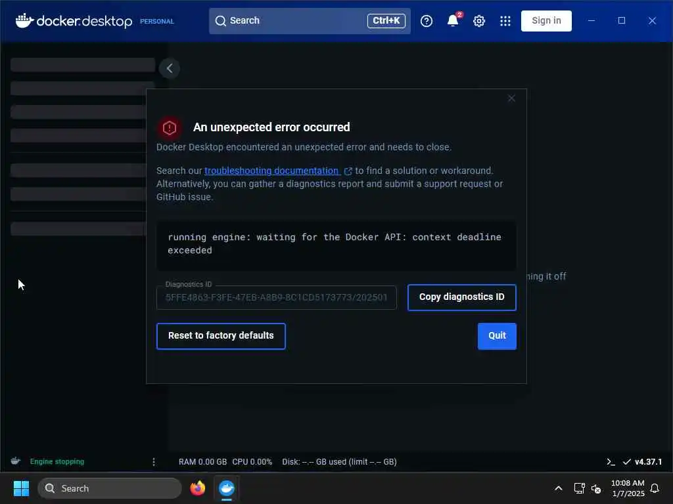The width and height of the screenshot is (673, 504).
Task: Open Windows Start menu
Action: pyautogui.click(x=21, y=488)
